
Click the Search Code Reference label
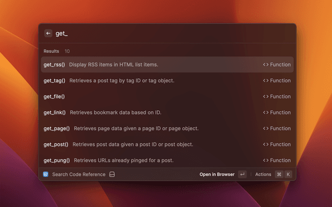[x=78, y=174]
